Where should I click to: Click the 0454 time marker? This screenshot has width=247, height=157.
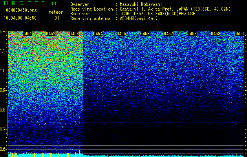[98, 34]
